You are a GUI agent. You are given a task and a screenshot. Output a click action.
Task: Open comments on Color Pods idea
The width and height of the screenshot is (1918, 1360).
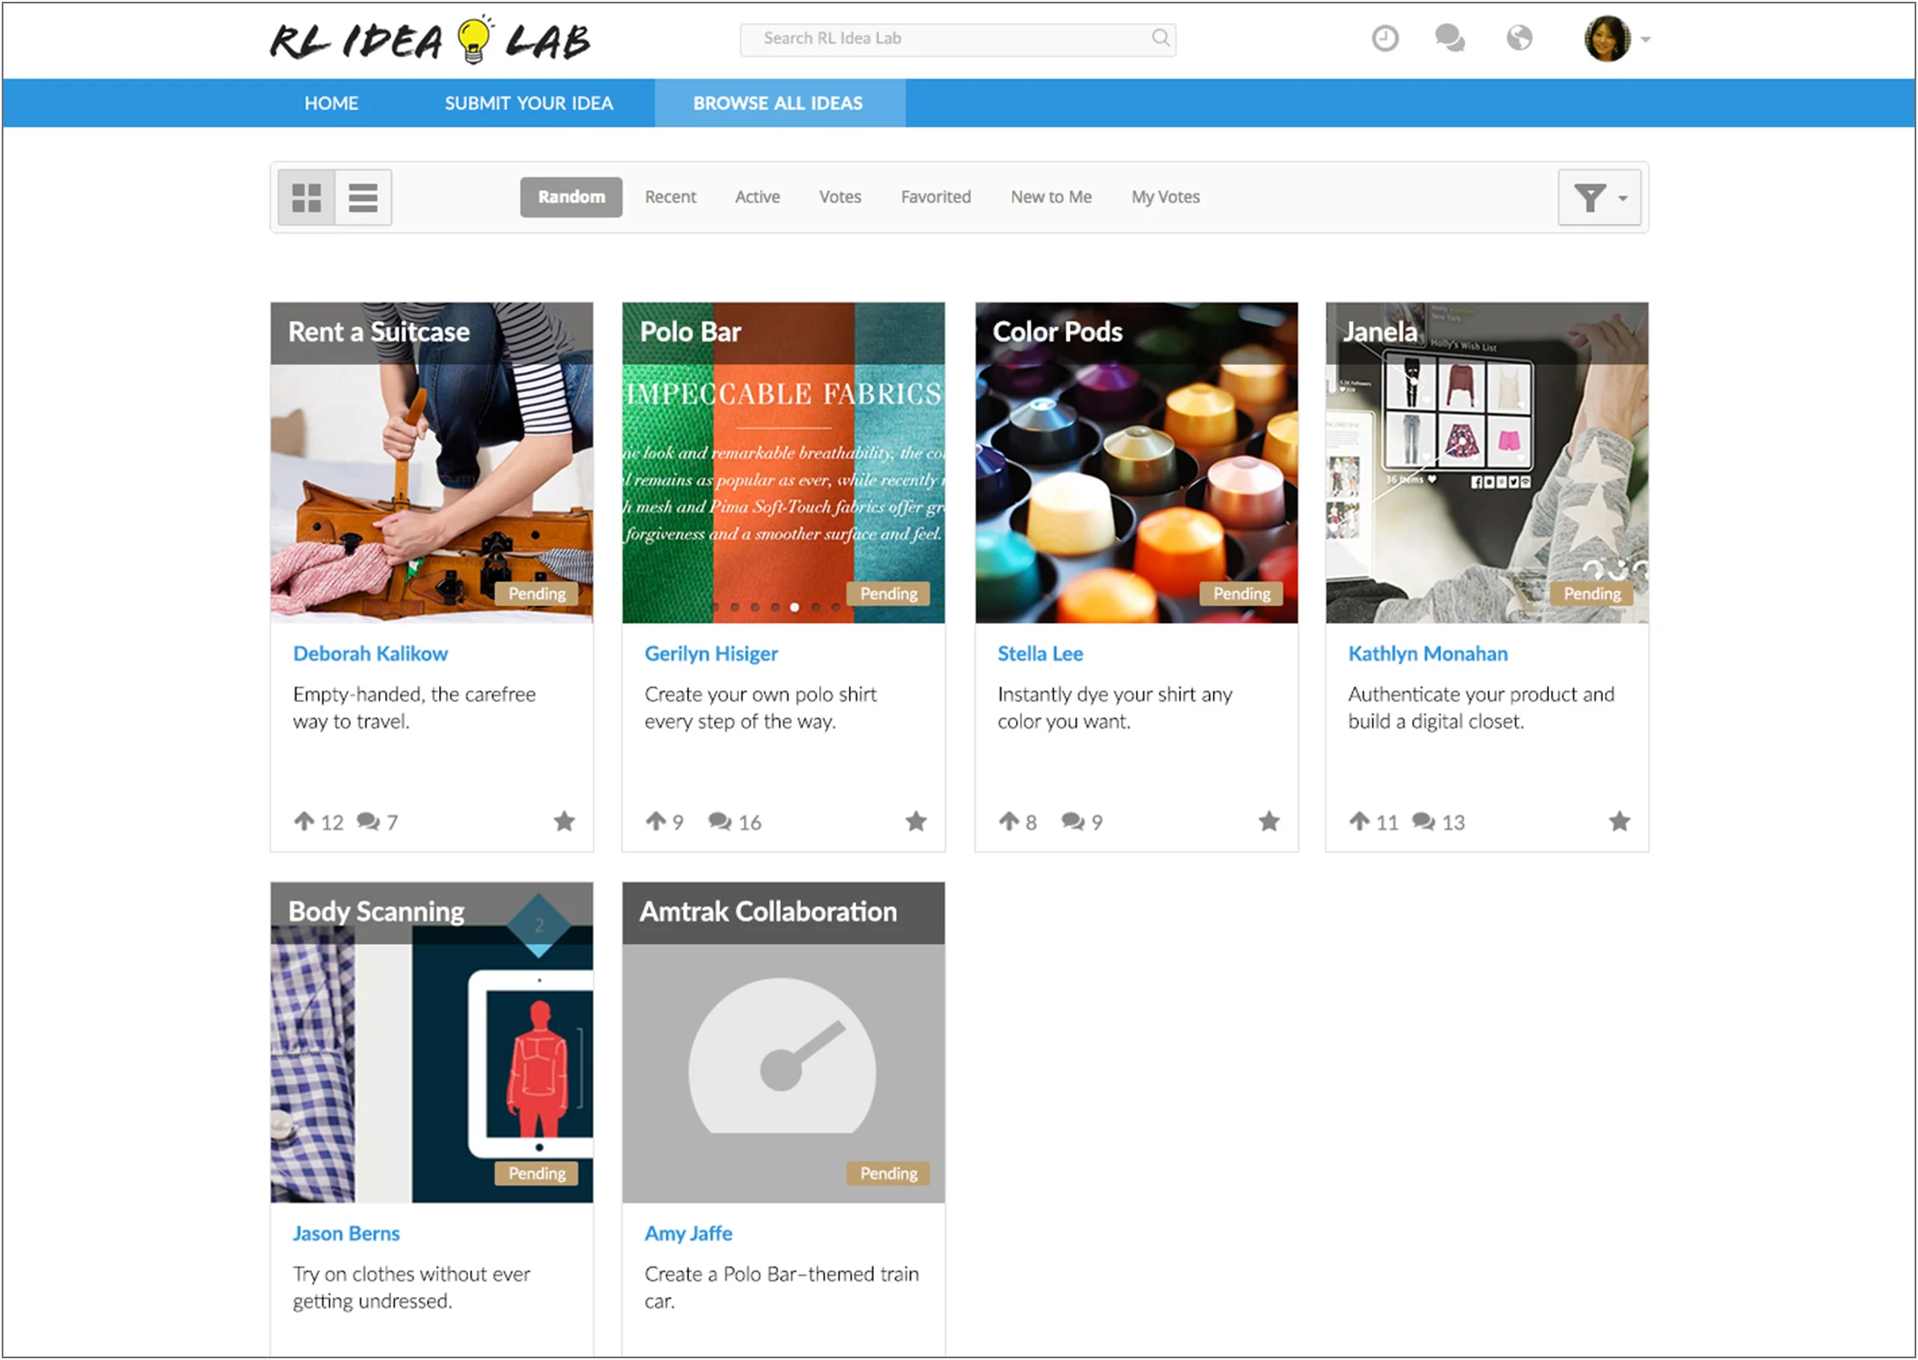pyautogui.click(x=1072, y=822)
